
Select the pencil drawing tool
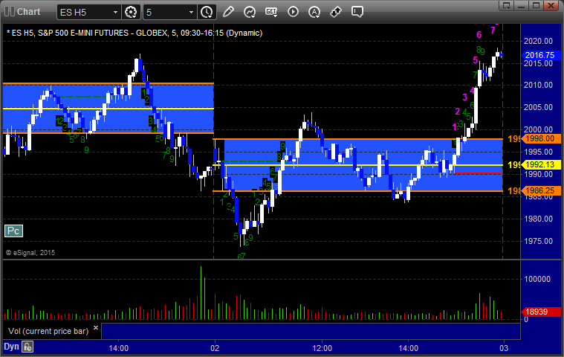coord(228,12)
